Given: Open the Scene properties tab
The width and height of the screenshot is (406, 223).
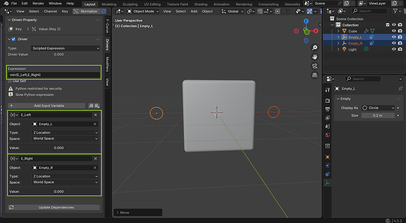Looking at the screenshot, I should pyautogui.click(x=328, y=127).
